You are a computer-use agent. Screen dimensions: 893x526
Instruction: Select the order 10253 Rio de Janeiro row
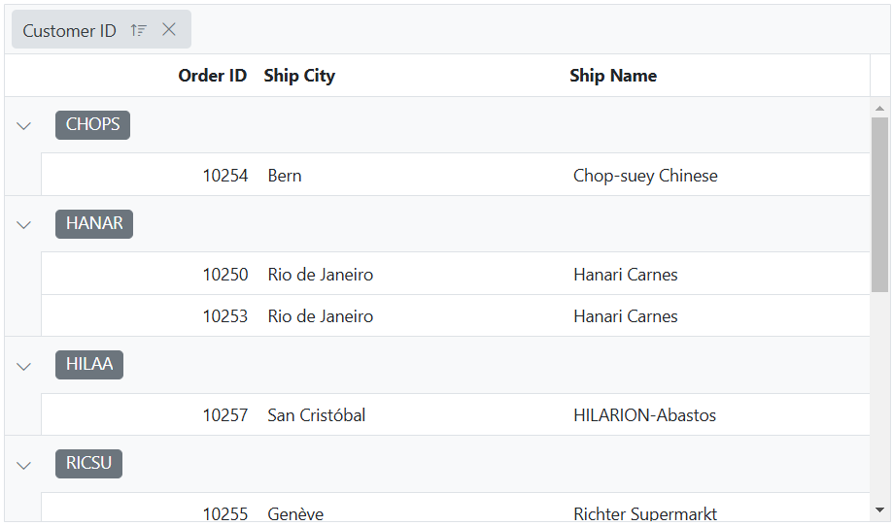[456, 315]
